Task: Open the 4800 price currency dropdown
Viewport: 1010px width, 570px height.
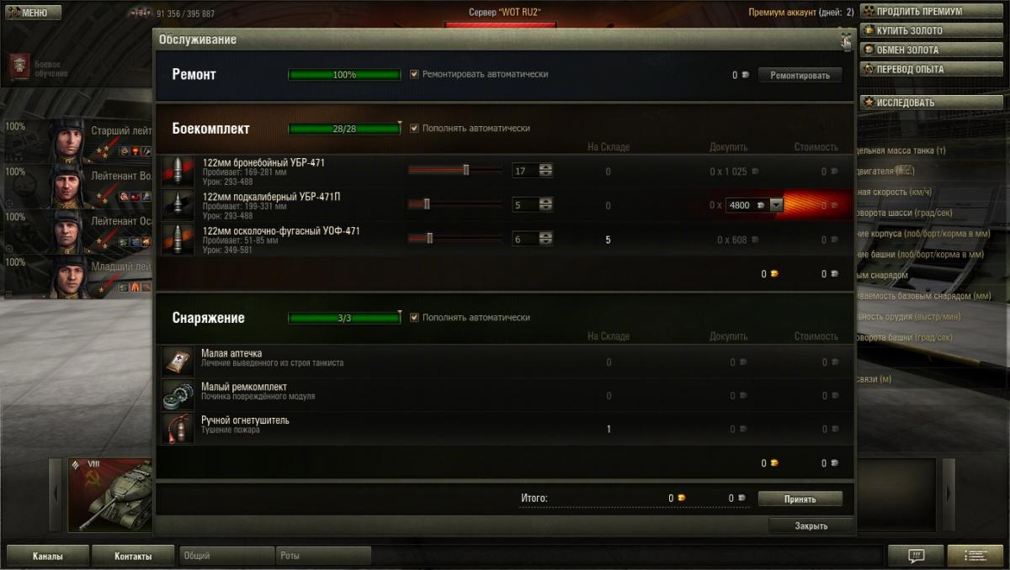Action: point(777,205)
